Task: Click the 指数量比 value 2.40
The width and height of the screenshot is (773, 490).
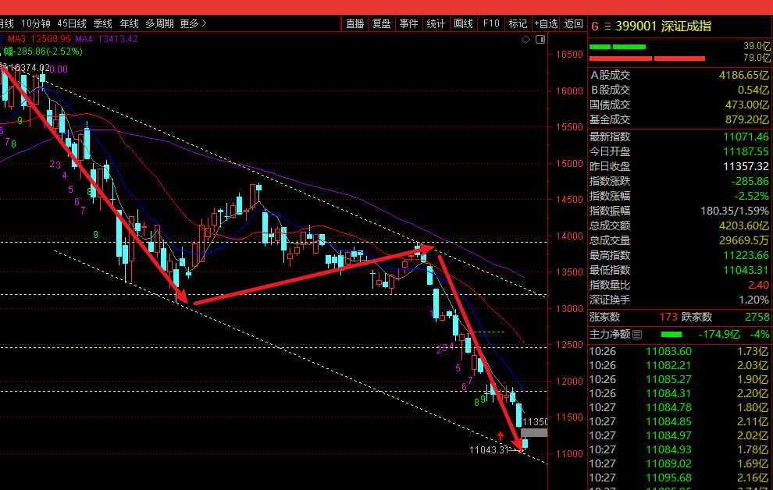Action: click(x=758, y=285)
